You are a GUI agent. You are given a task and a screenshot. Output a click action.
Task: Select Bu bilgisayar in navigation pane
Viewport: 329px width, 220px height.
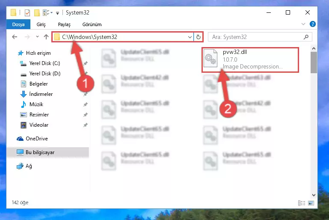click(48, 152)
